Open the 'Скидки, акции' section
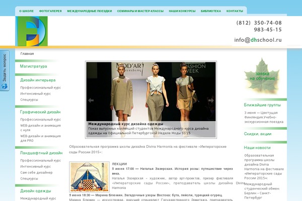Image resolution: width=302 pixels, height=201 pixels. point(258,134)
